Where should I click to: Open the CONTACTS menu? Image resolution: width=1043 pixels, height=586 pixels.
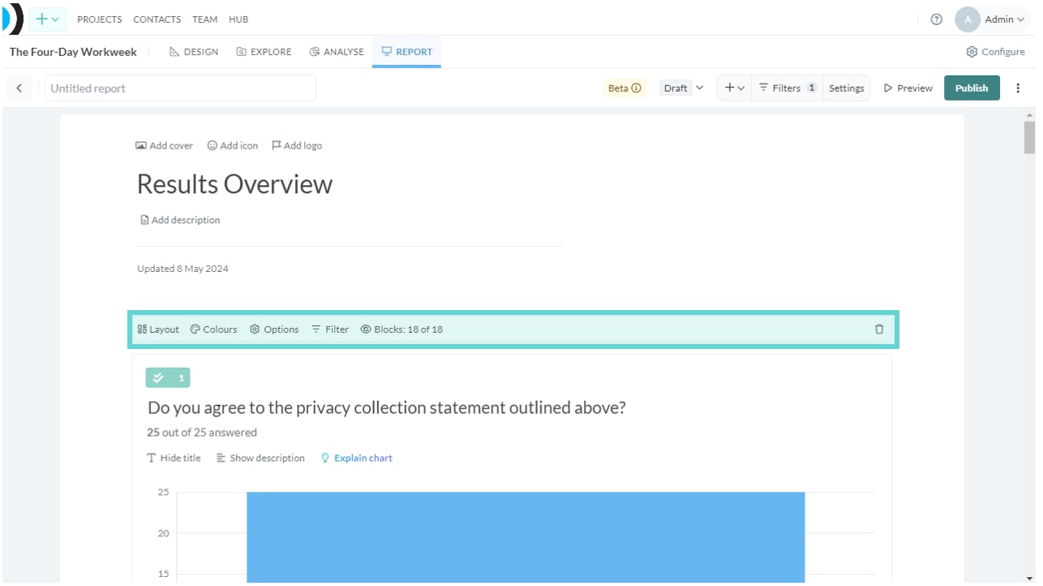pyautogui.click(x=157, y=19)
